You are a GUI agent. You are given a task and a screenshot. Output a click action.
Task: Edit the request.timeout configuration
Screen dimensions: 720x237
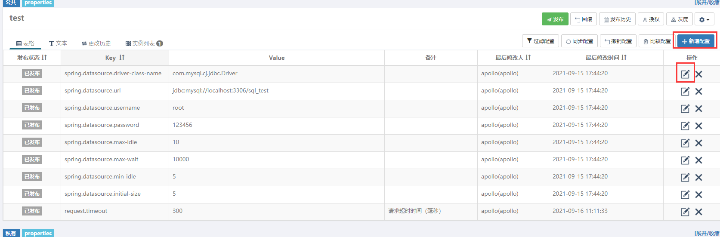pyautogui.click(x=685, y=212)
